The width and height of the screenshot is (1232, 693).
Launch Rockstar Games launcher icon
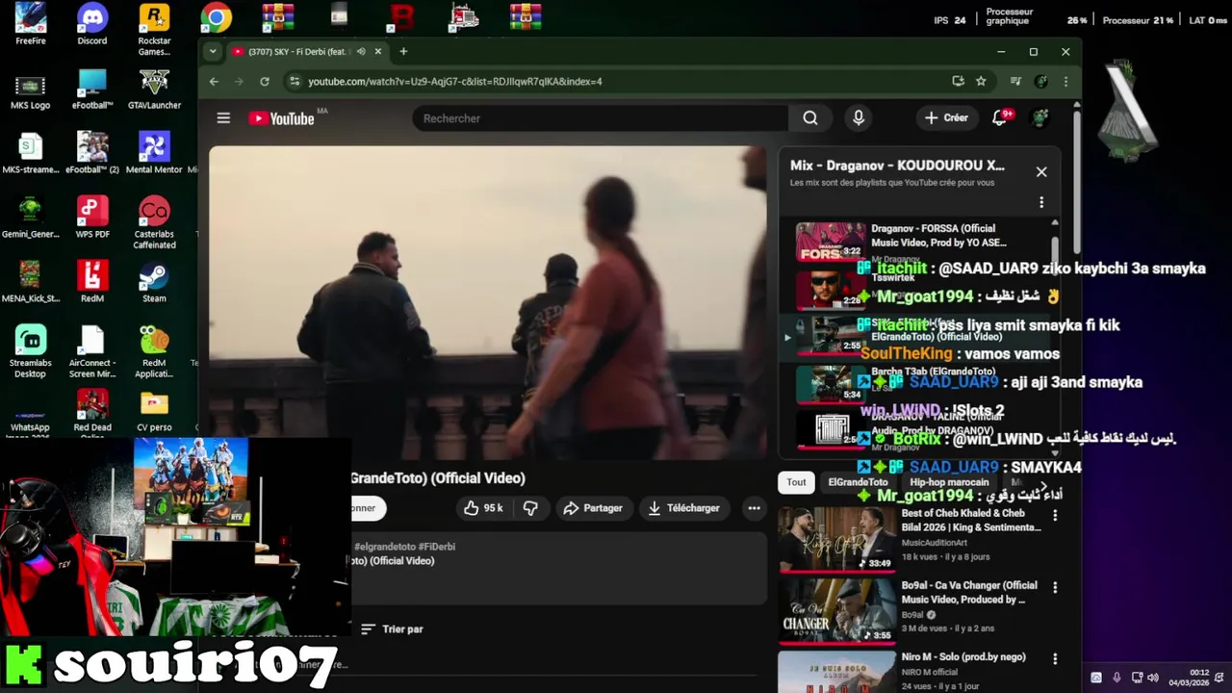[x=154, y=29]
